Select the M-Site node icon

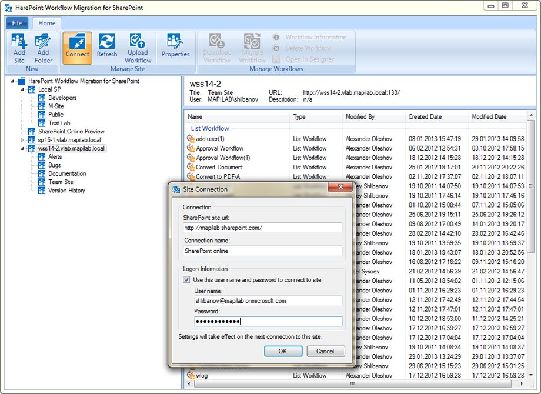pyautogui.click(x=42, y=106)
